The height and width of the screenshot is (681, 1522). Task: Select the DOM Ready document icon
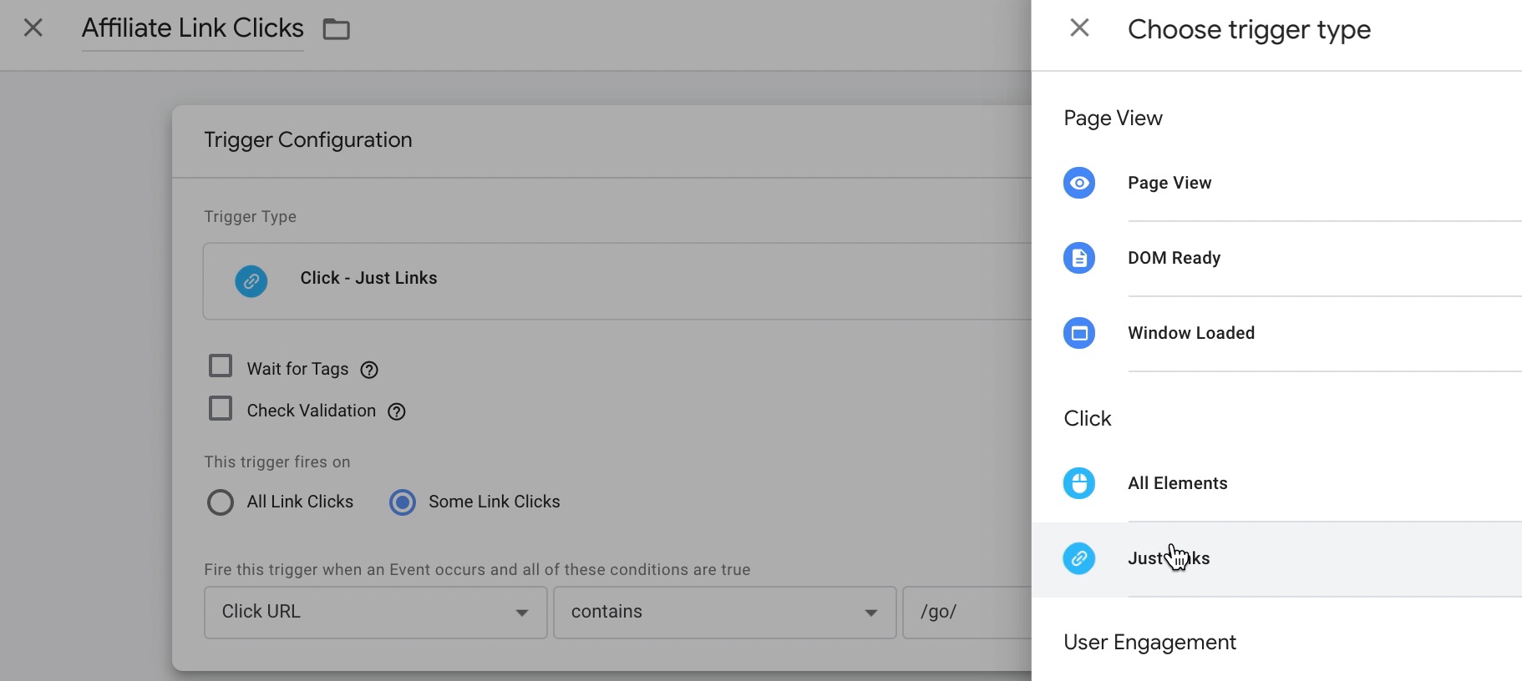click(x=1078, y=258)
